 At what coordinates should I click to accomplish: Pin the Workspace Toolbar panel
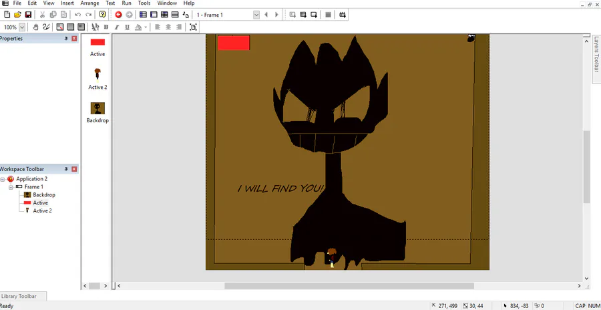(x=66, y=169)
